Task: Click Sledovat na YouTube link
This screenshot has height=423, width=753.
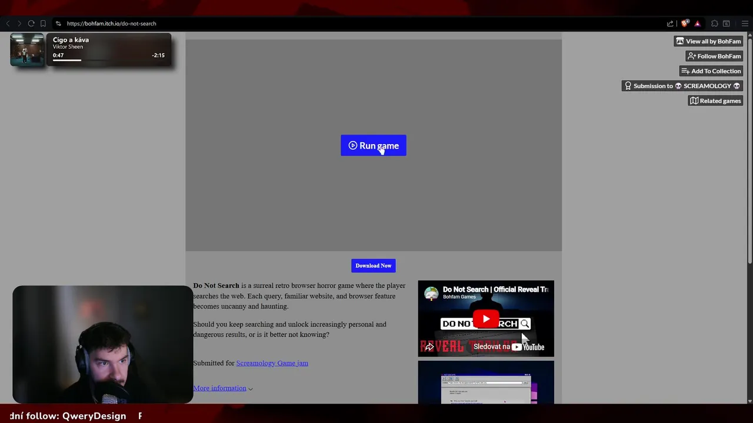Action: point(509,347)
